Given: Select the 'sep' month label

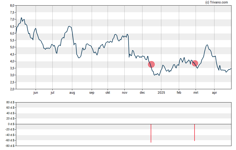Looking at the screenshot, I should tap(92, 93).
